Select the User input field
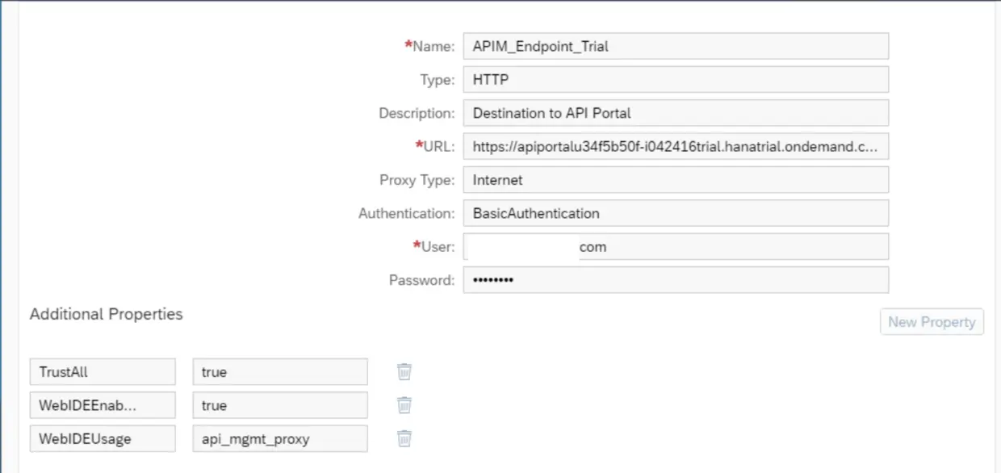 click(x=676, y=247)
